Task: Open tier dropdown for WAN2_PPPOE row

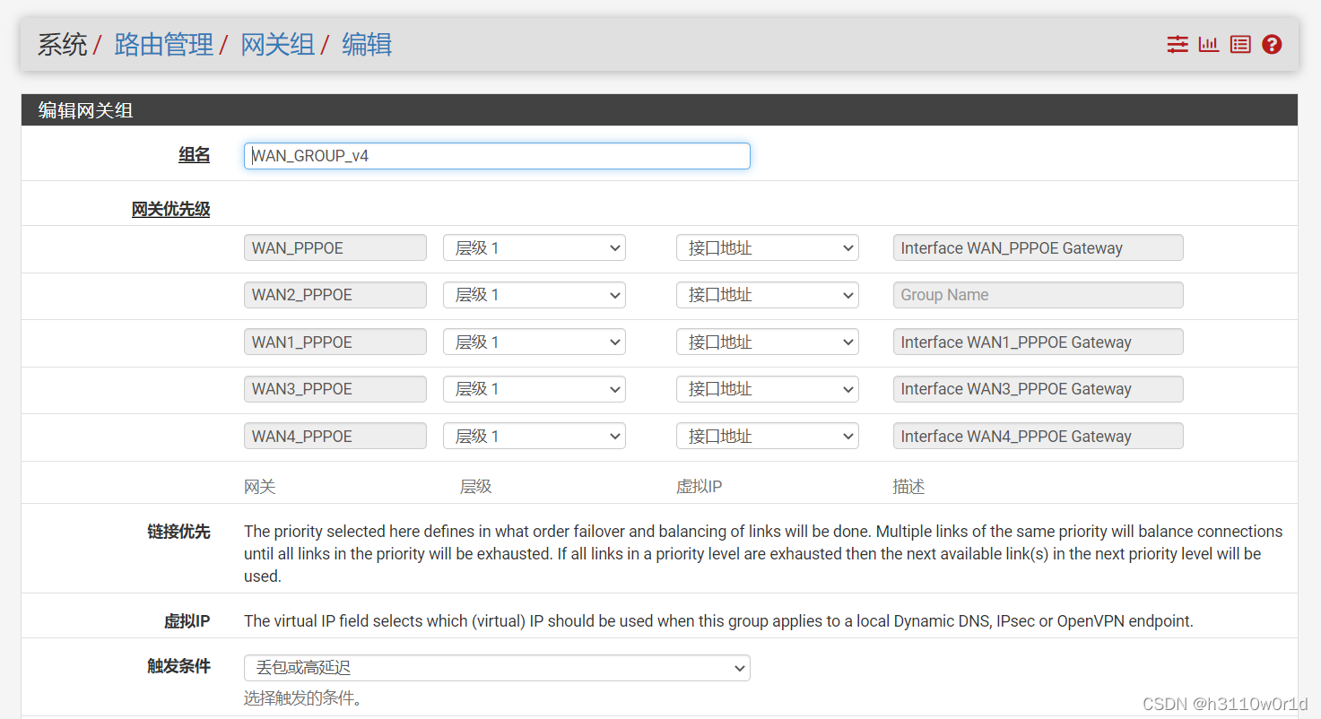Action: point(534,295)
